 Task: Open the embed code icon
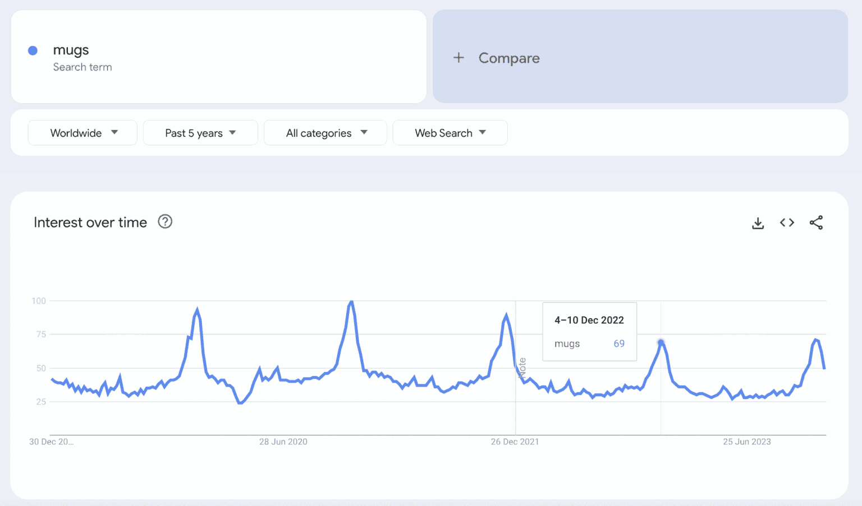coord(787,223)
